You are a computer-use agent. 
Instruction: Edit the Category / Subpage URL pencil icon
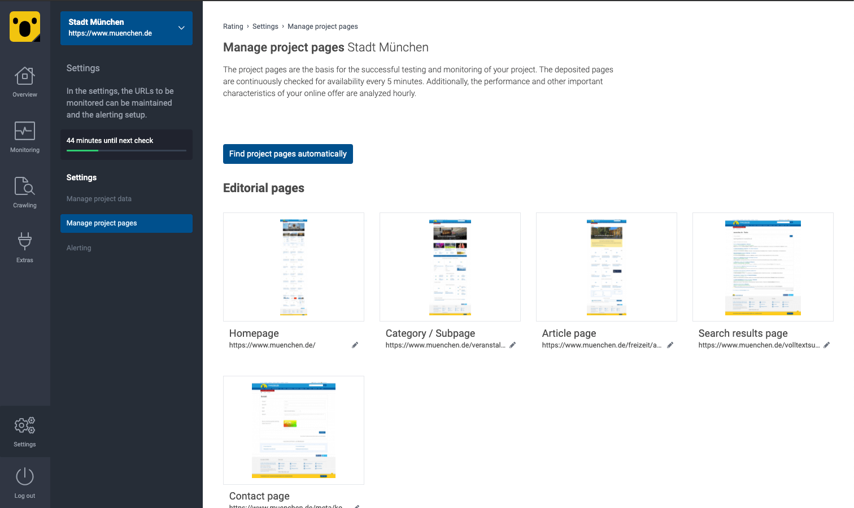coord(512,345)
